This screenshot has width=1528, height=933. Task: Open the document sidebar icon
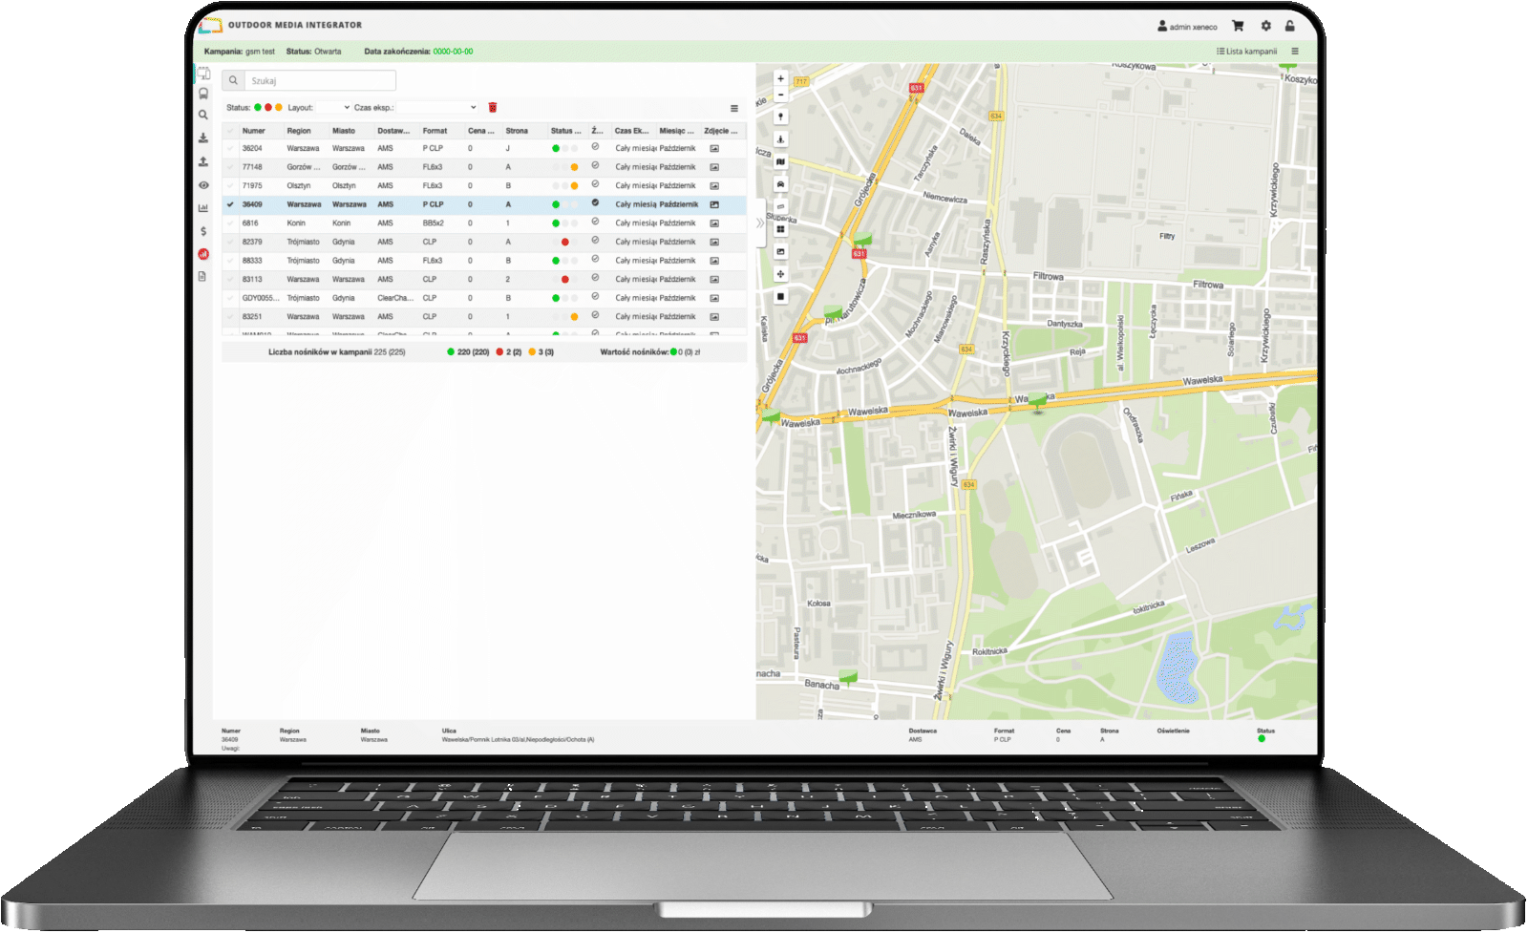202,277
